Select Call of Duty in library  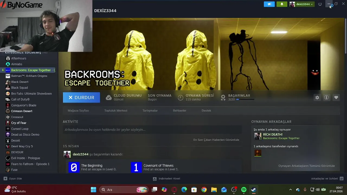click(x=20, y=99)
